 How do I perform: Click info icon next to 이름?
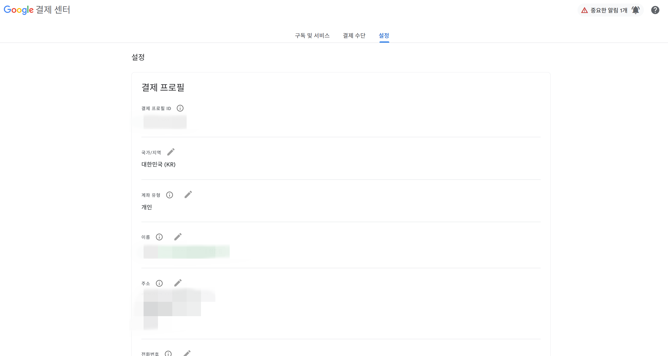[159, 237]
